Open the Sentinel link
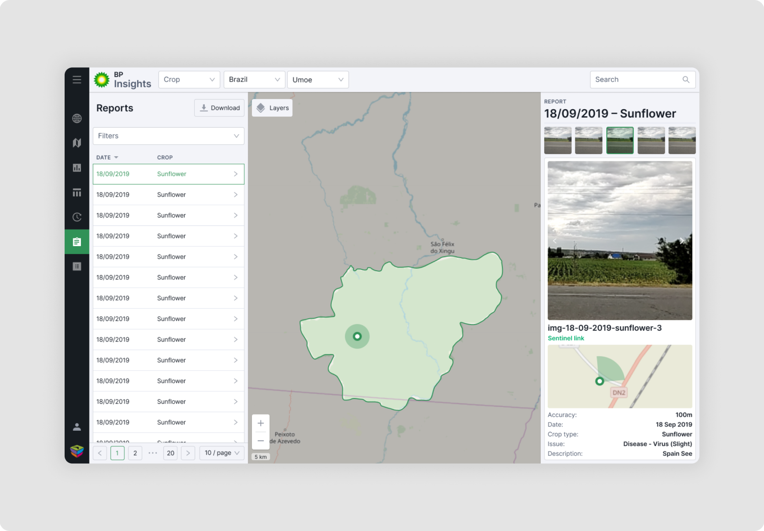 point(566,338)
